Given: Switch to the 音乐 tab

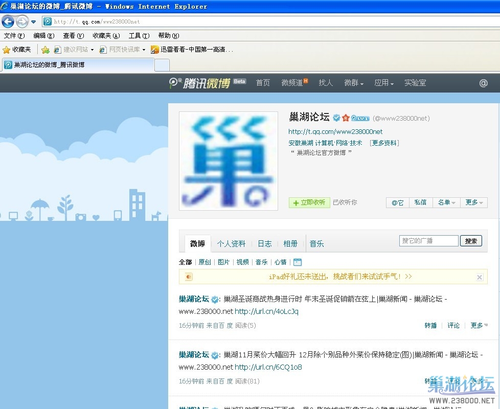Looking at the screenshot, I should point(316,244).
